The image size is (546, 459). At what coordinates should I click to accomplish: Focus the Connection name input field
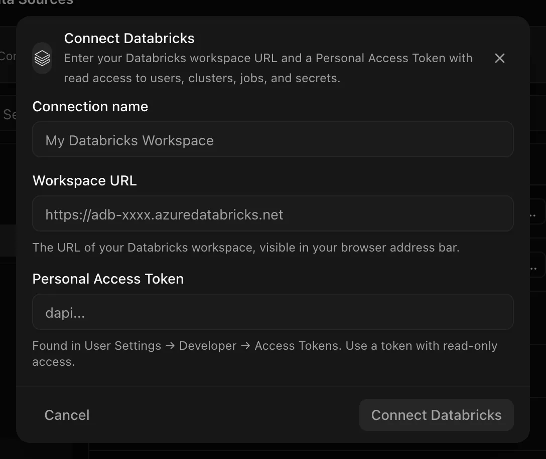272,139
